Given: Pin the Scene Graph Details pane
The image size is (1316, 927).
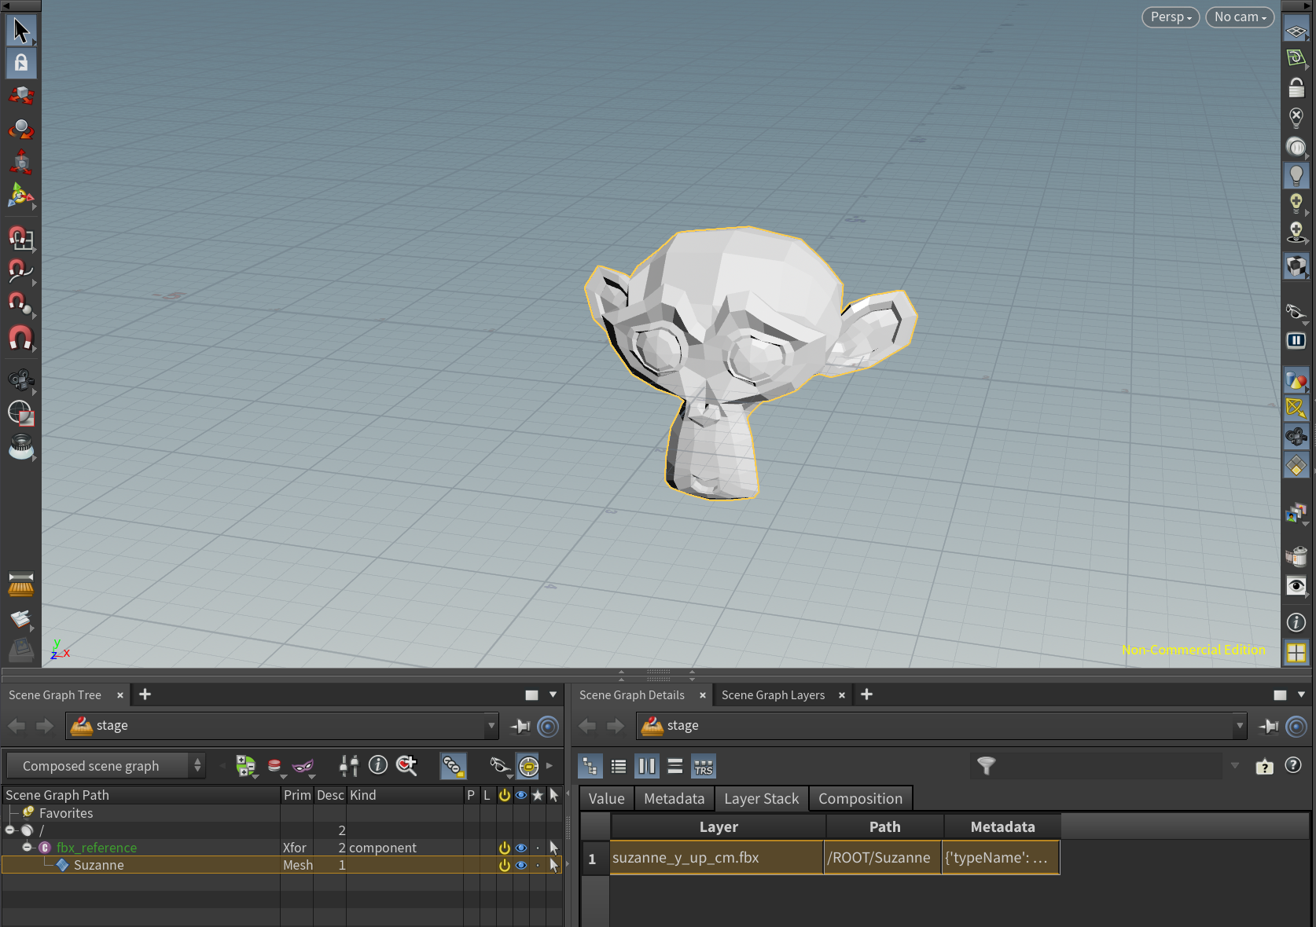Looking at the screenshot, I should point(1268,727).
